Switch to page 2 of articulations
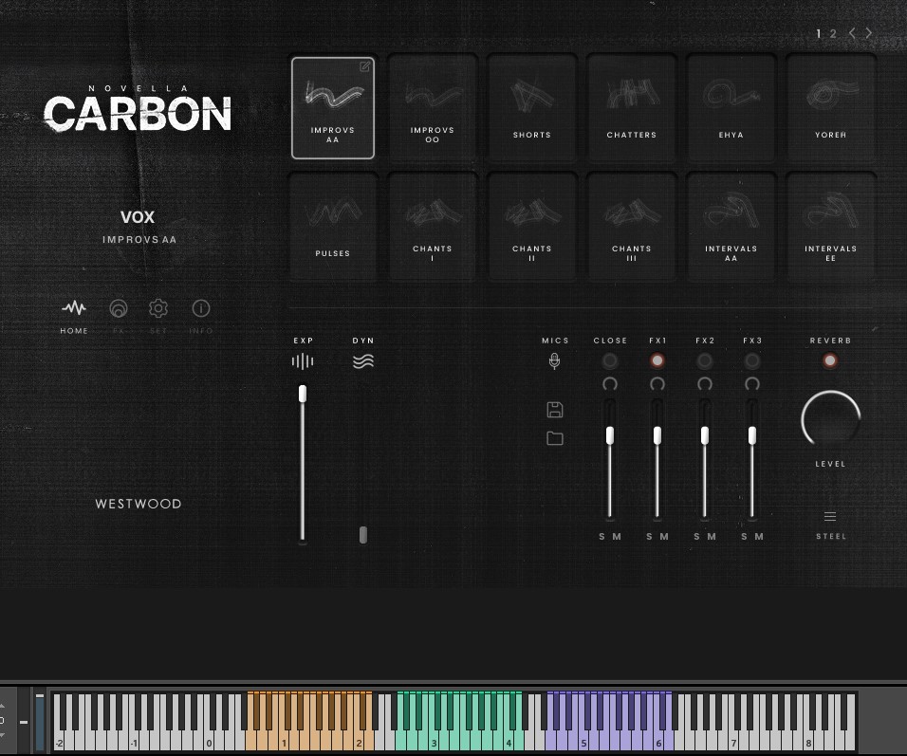The width and height of the screenshot is (907, 756). click(833, 33)
